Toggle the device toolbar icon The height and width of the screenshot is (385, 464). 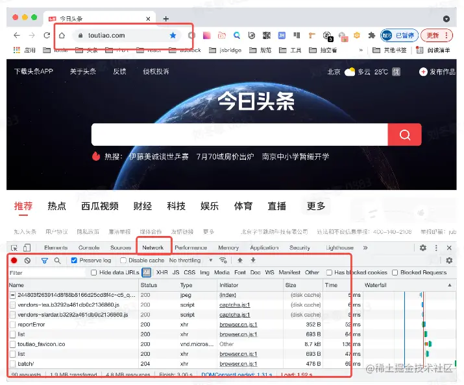coord(27,248)
